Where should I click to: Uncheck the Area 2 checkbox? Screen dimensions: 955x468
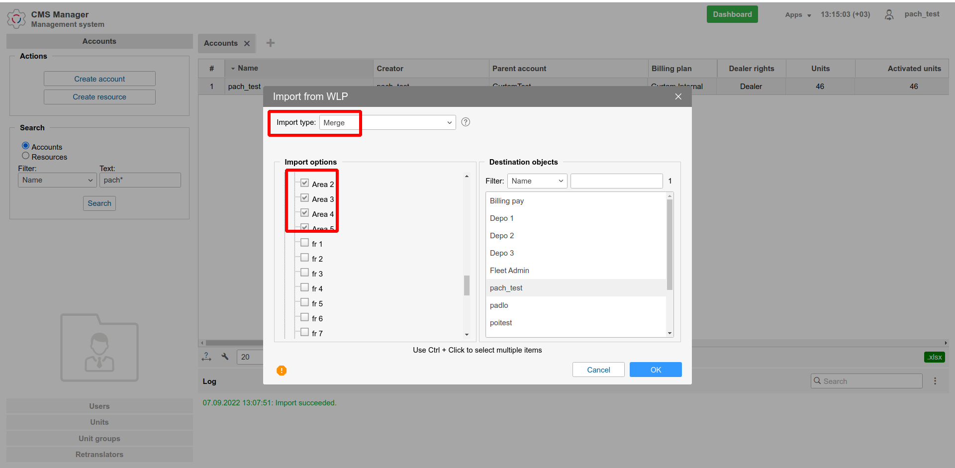coord(305,184)
